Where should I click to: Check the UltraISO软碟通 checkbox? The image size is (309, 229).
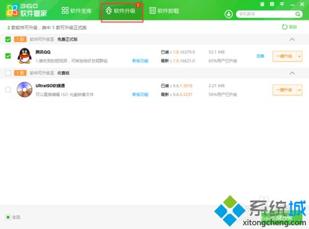click(8, 90)
